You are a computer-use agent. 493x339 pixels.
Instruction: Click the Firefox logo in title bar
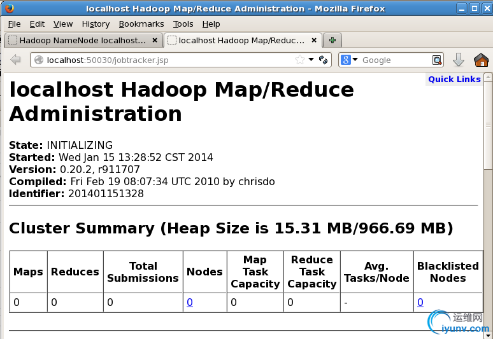tap(10, 8)
